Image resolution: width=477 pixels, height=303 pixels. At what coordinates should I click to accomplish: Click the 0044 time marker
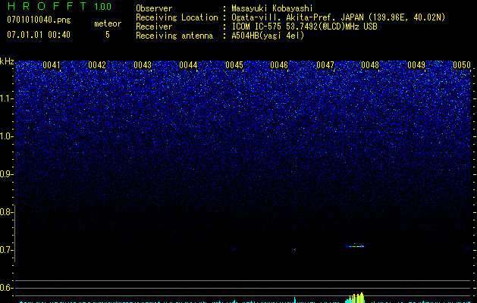coord(188,65)
